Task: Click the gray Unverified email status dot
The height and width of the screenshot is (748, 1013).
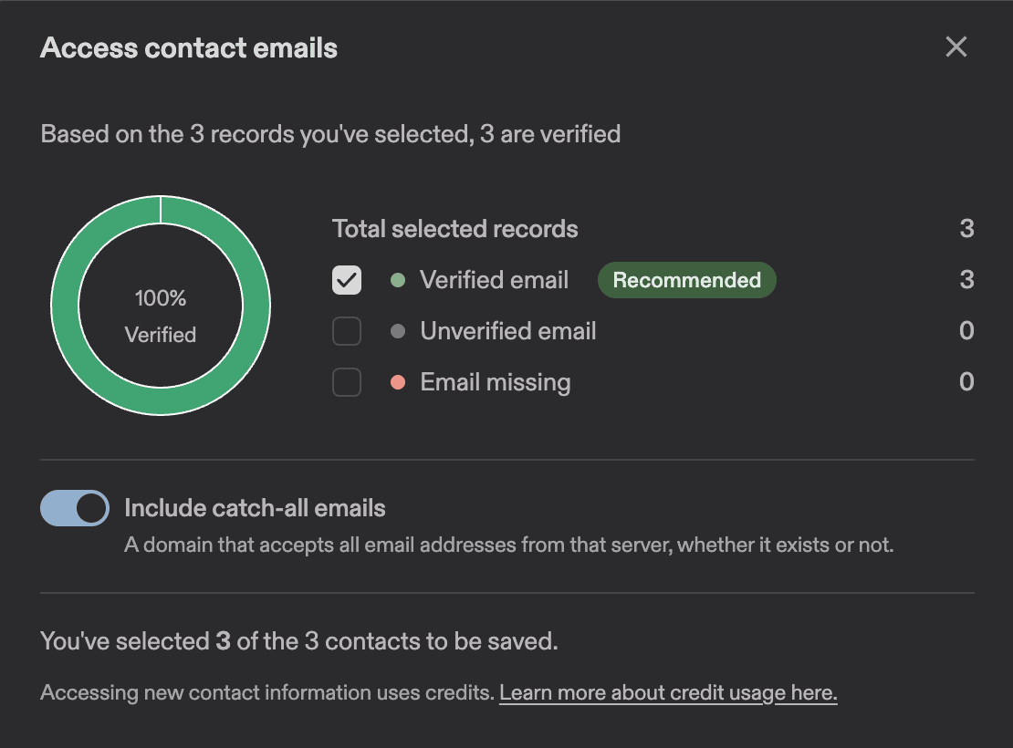Action: pyautogui.click(x=397, y=331)
